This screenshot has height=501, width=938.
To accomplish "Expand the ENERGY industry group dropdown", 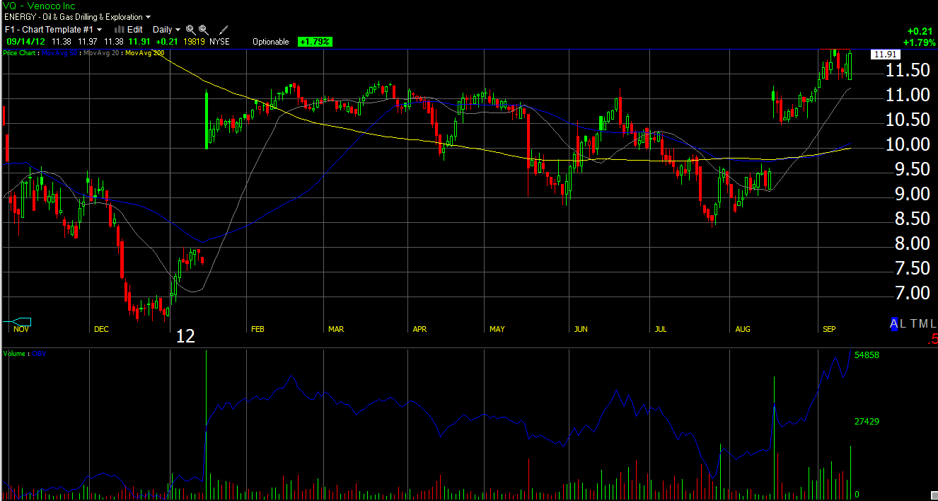I will click(77, 17).
